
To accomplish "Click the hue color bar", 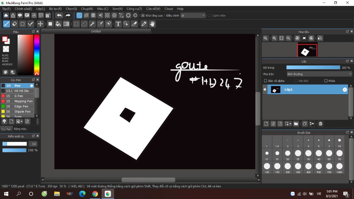I will point(37,55).
